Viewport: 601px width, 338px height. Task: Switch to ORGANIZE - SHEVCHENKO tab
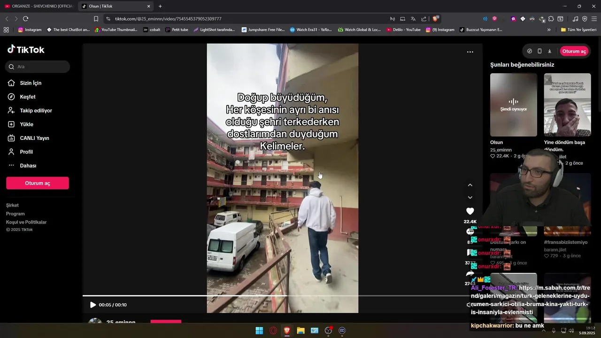point(39,6)
